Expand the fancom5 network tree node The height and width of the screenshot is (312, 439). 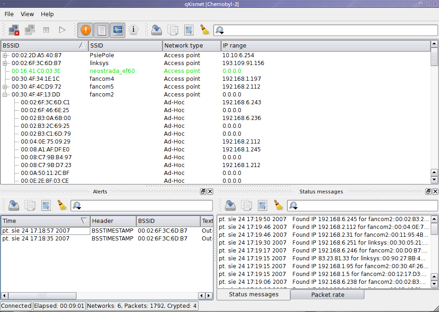(5, 87)
